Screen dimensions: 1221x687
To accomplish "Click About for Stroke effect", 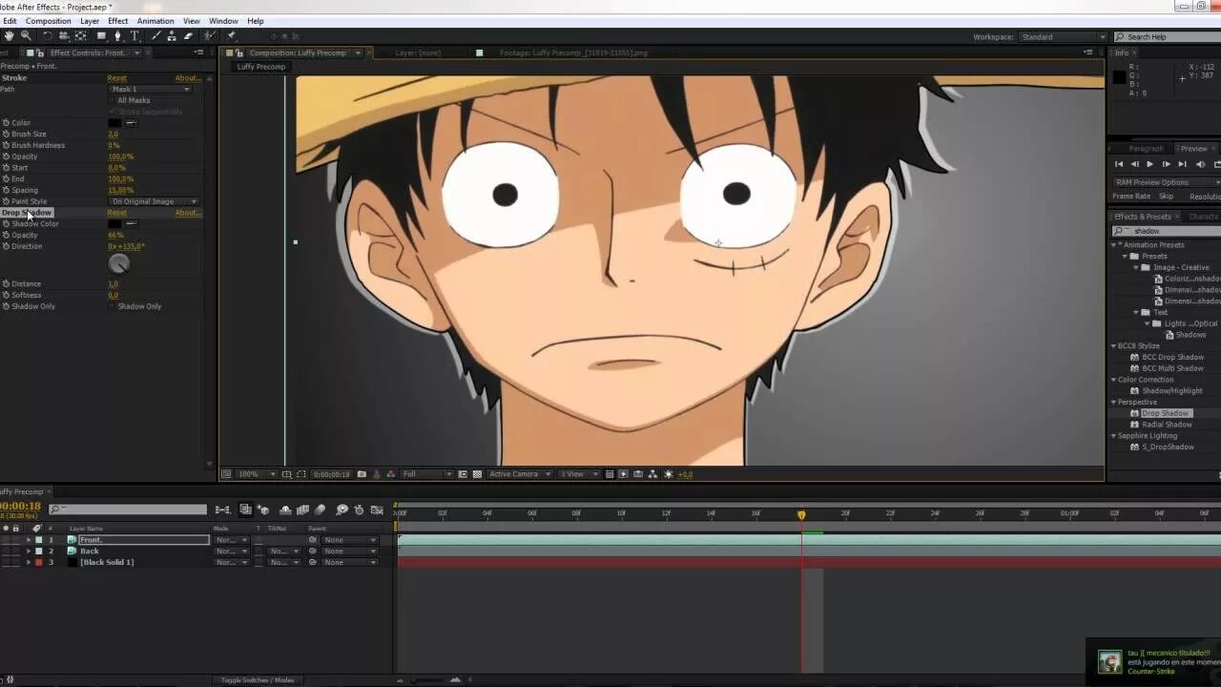I will point(188,78).
